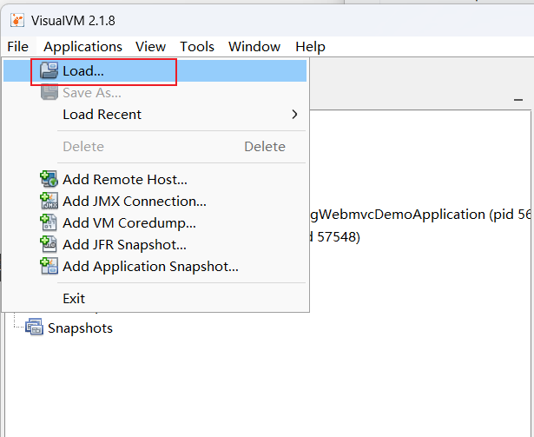Click the Add Application Snapshot icon
The image size is (534, 437).
49,267
